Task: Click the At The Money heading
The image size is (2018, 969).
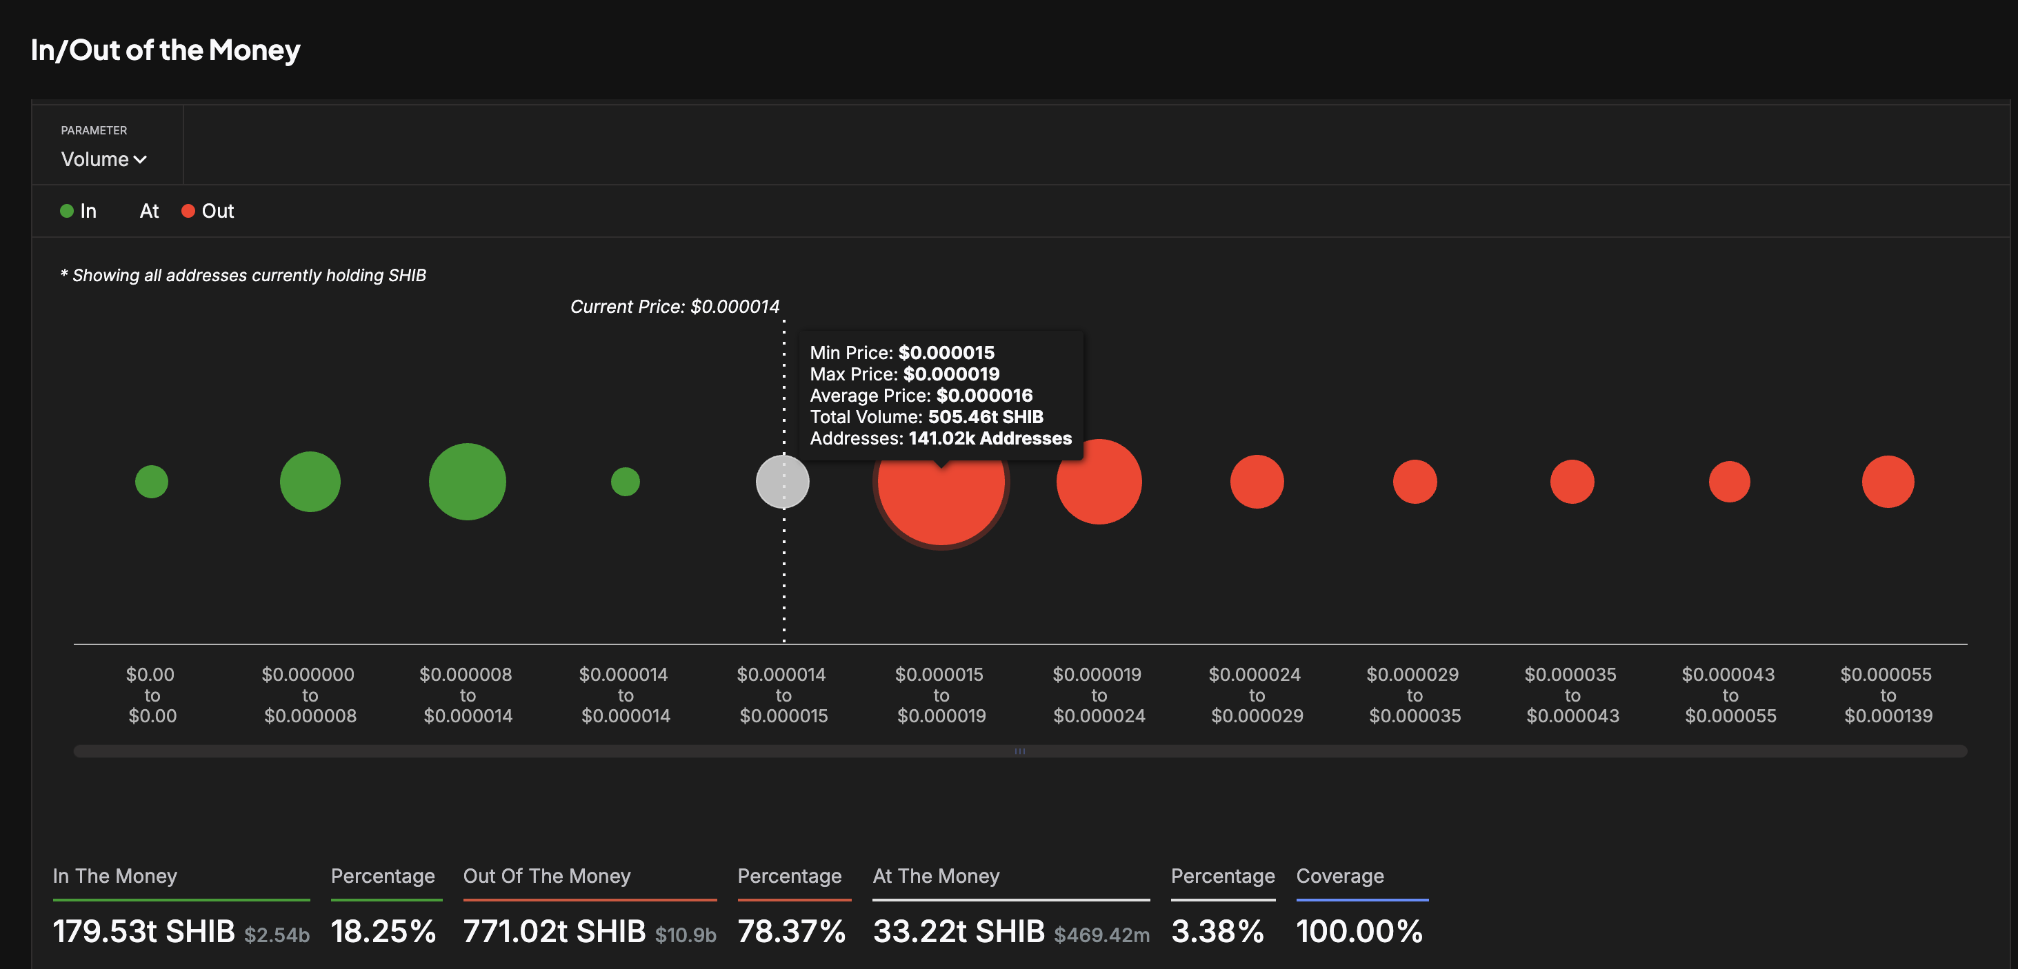Action: 935,875
